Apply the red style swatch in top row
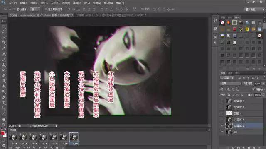Image resolution: width=266 pixels, height=149 pixels. click(x=228, y=22)
